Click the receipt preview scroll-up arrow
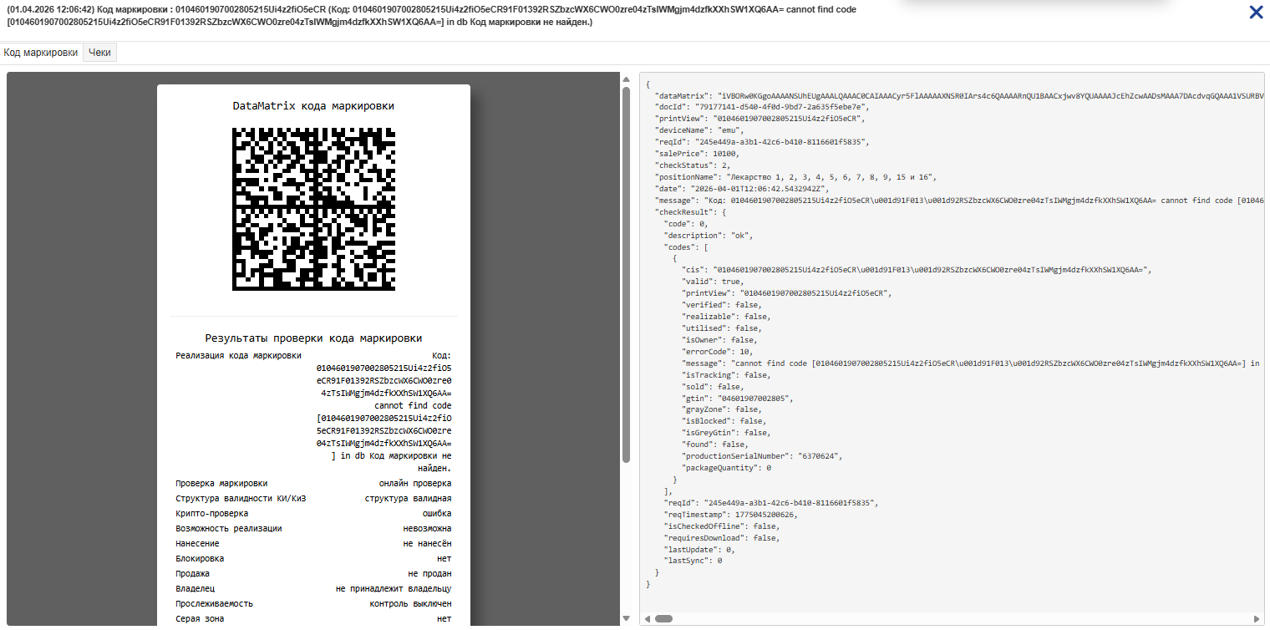Image resolution: width=1270 pixels, height=630 pixels. (x=627, y=79)
